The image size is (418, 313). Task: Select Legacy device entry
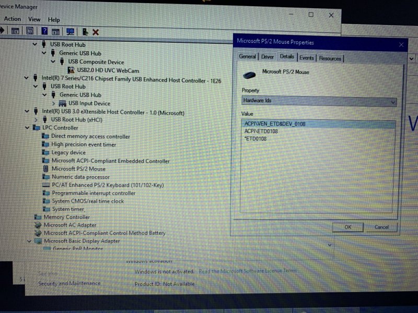68,152
